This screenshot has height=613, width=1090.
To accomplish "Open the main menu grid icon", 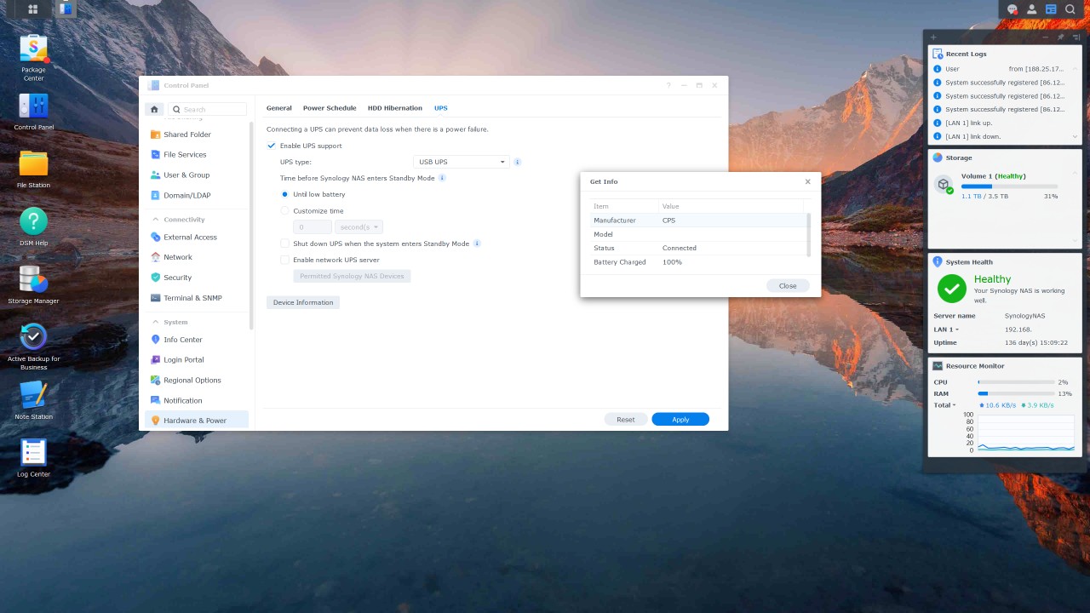I will [32, 9].
